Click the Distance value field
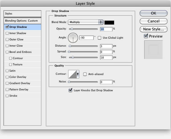The width and height of the screenshot is (171, 139). [x=106, y=46]
